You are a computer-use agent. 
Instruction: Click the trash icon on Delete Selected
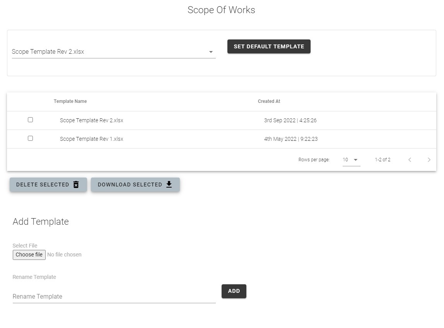tap(76, 184)
